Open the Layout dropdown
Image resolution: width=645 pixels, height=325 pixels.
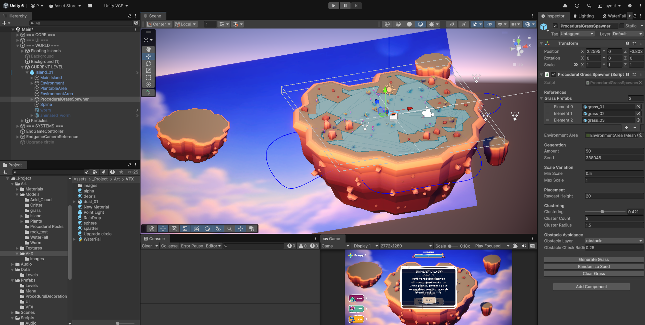609,6
